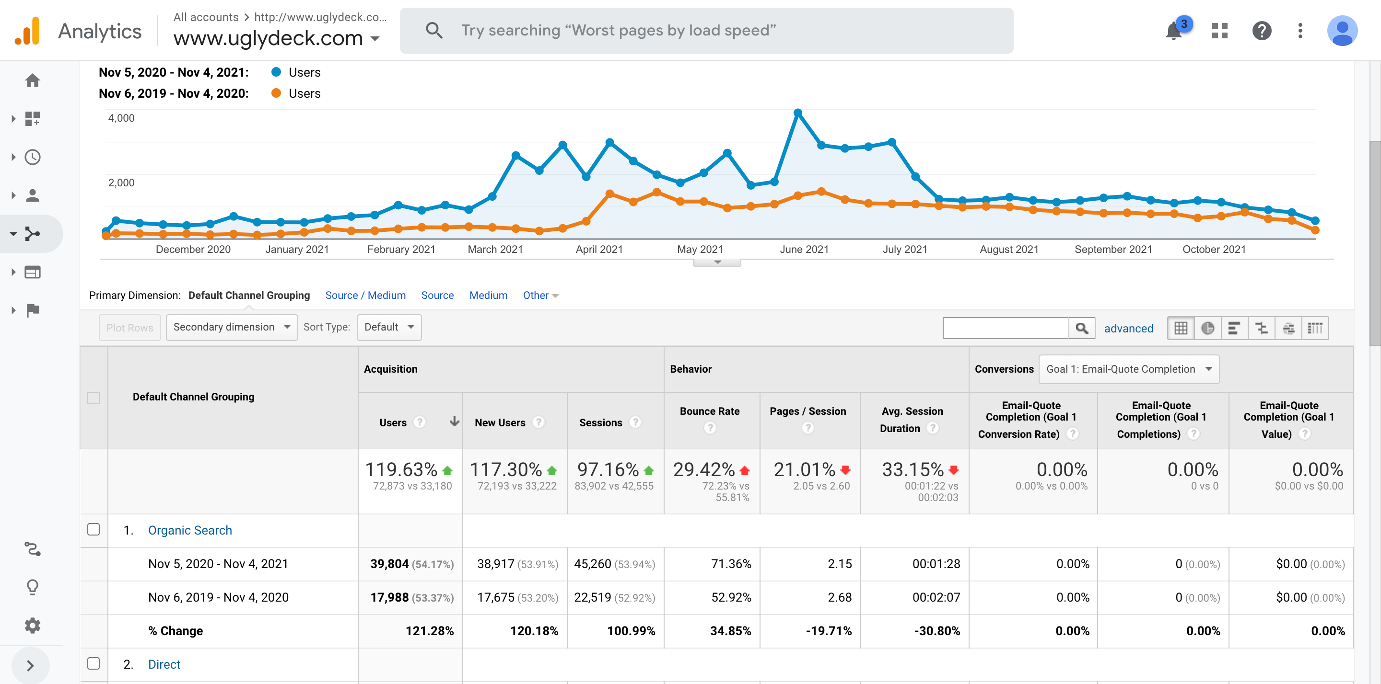Switch primary dimension to Source / Medium
This screenshot has height=684, width=1381.
(x=365, y=295)
